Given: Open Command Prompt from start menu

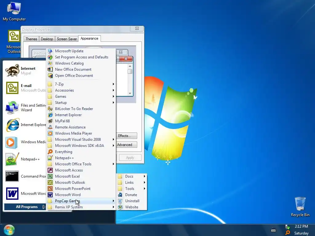Looking at the screenshot, I should 25,176.
